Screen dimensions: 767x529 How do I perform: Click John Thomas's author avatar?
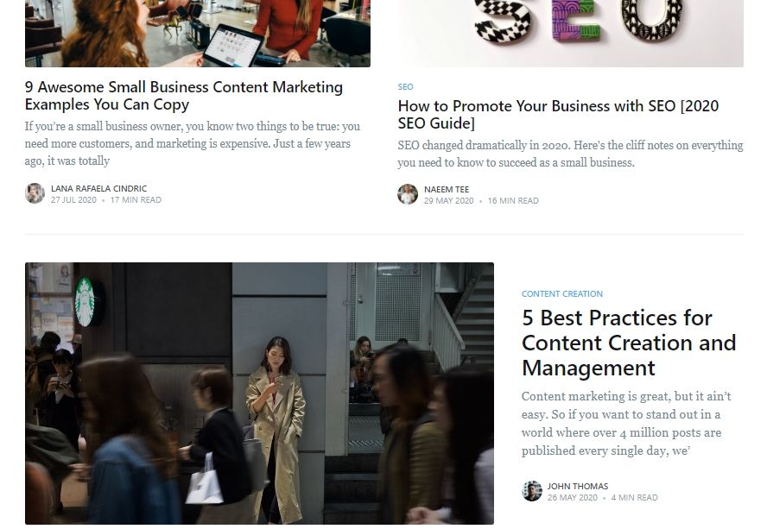click(532, 491)
